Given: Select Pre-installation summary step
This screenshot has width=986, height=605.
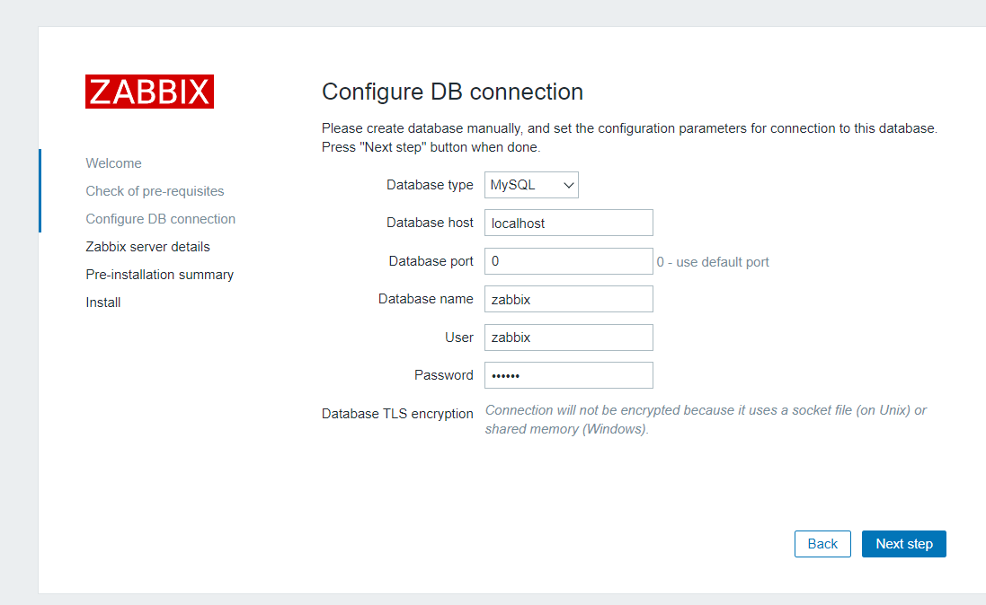Looking at the screenshot, I should (160, 275).
